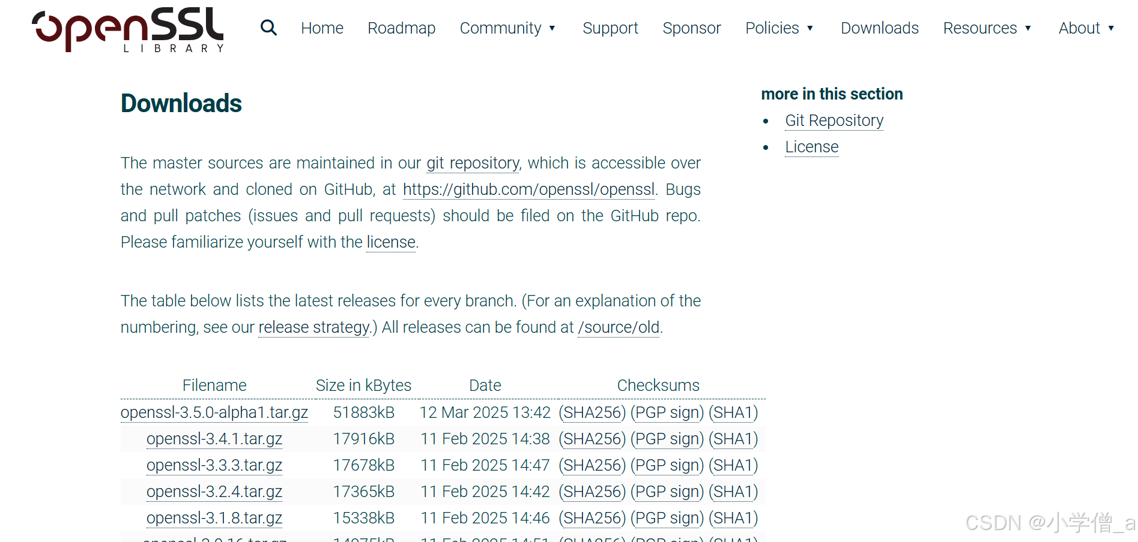Select the Support menu item
The image size is (1138, 542).
pos(610,28)
